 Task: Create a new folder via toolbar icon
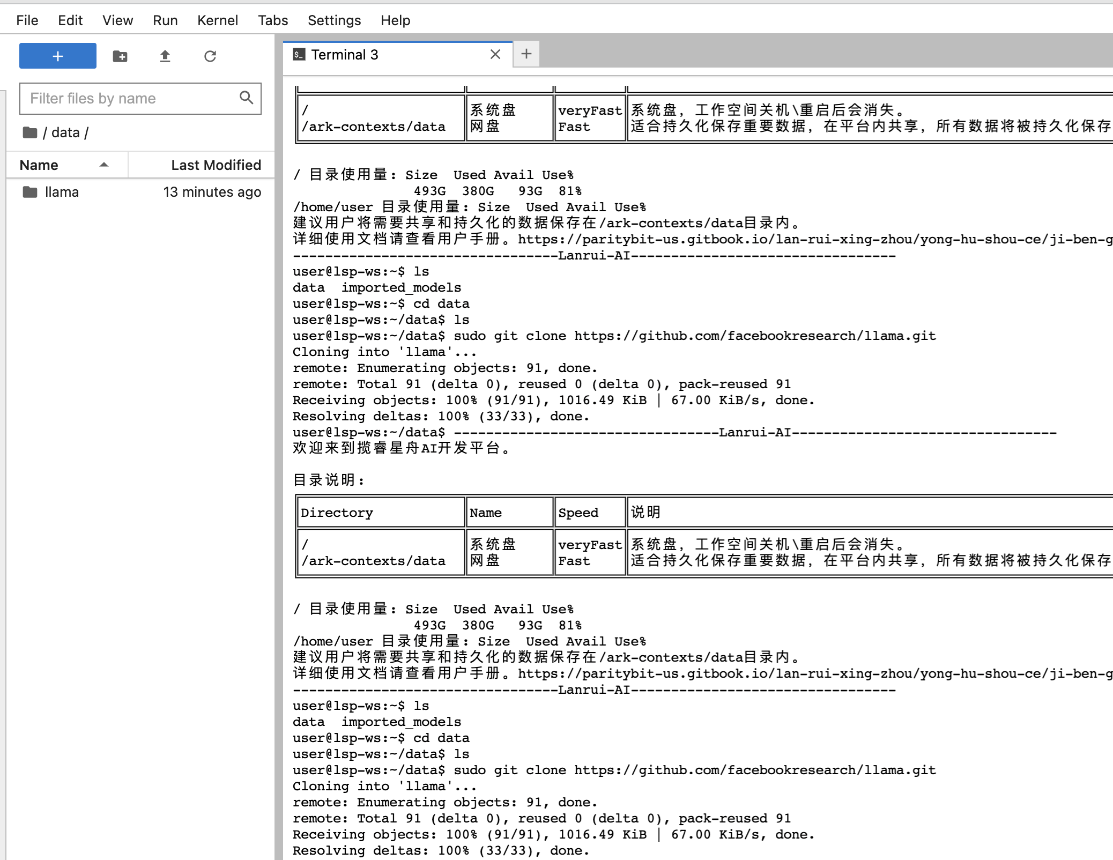120,56
